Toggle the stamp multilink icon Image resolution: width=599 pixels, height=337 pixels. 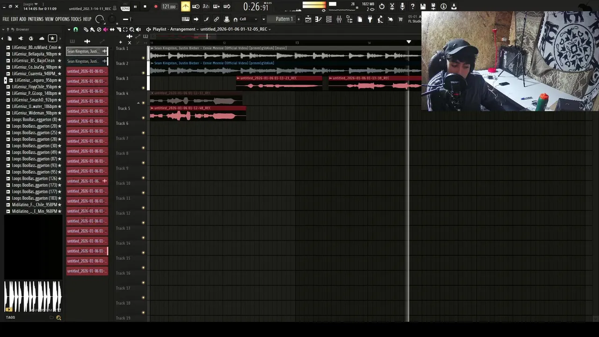(x=226, y=19)
